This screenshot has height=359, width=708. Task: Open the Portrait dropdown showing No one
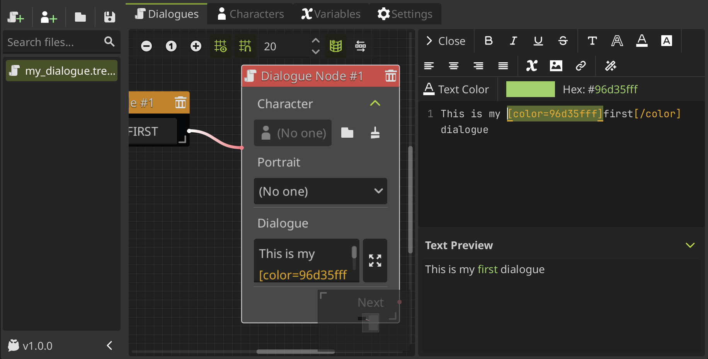coord(320,191)
